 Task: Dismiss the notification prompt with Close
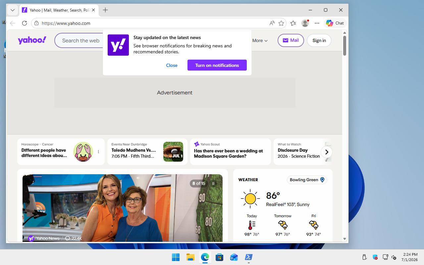click(172, 65)
